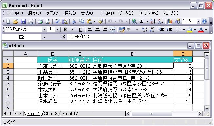
Task: Switch to the Sheet2 tab
Action: click(x=51, y=113)
